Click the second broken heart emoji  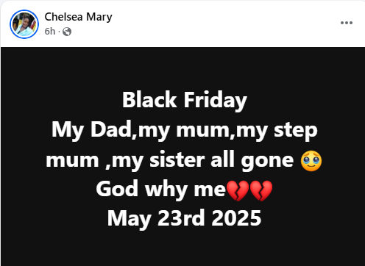pyautogui.click(x=261, y=190)
